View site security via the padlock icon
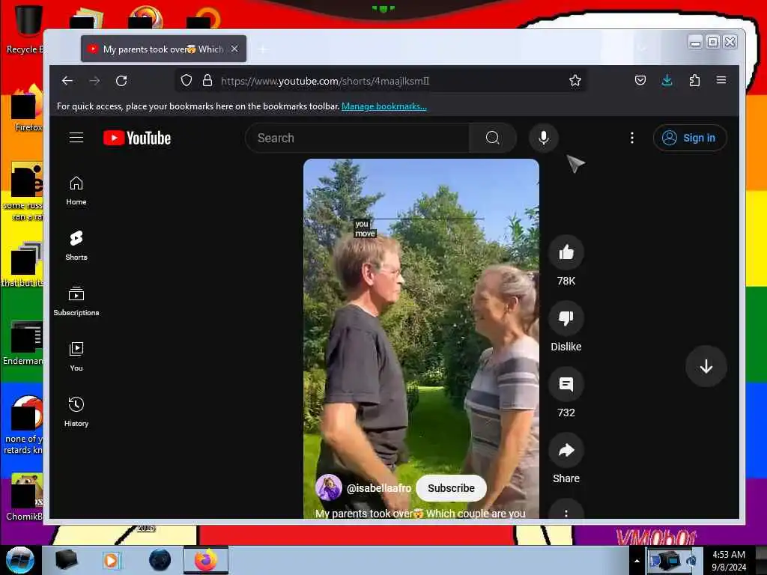 pos(207,81)
